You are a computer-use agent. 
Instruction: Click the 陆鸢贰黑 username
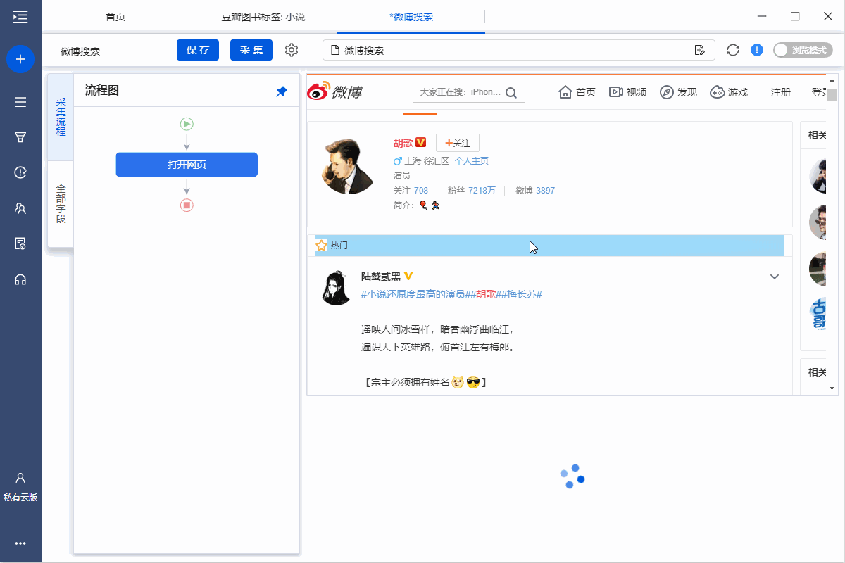380,277
